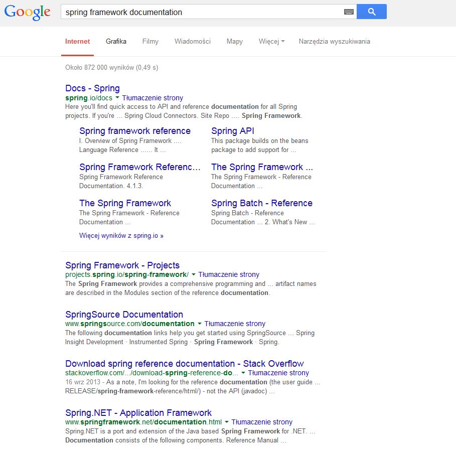The image size is (456, 449).
Task: Expand the dropdown arrow next to stackoverflow.com URL
Action: pyautogui.click(x=243, y=373)
